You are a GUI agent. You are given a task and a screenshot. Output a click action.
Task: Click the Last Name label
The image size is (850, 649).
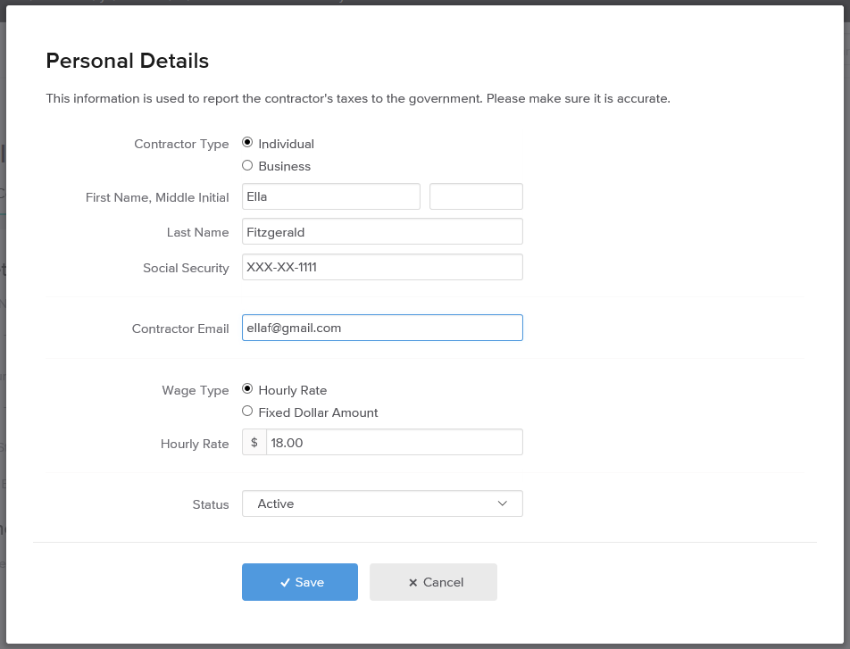tap(197, 232)
